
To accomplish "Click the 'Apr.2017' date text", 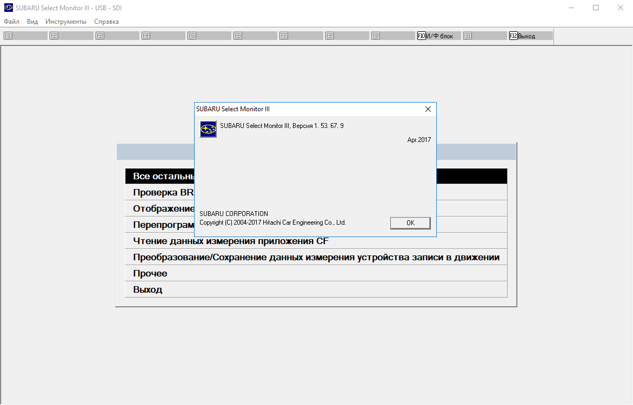I will click(x=419, y=140).
